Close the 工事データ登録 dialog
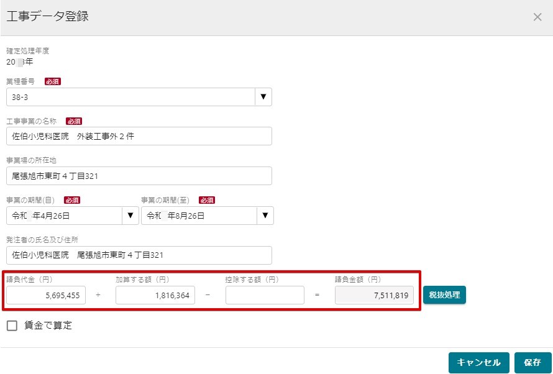This screenshot has width=553, height=374. 537,17
